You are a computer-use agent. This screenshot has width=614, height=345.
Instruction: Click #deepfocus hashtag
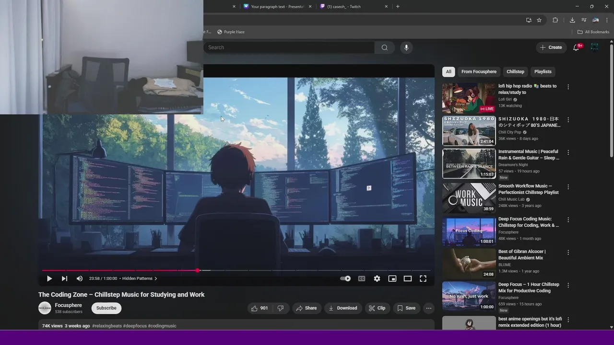click(x=135, y=326)
